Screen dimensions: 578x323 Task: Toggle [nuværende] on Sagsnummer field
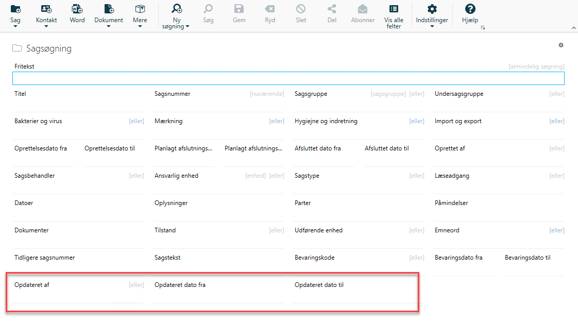267,94
